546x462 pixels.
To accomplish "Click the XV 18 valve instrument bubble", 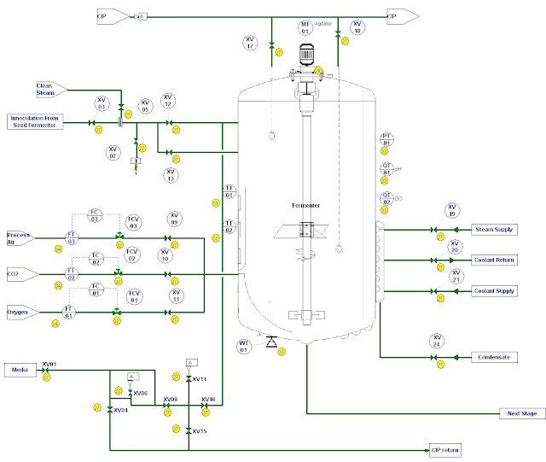I will [357, 27].
